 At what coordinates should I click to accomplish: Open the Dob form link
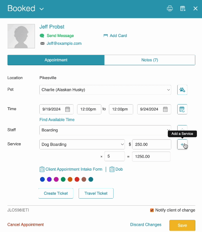click(x=119, y=169)
